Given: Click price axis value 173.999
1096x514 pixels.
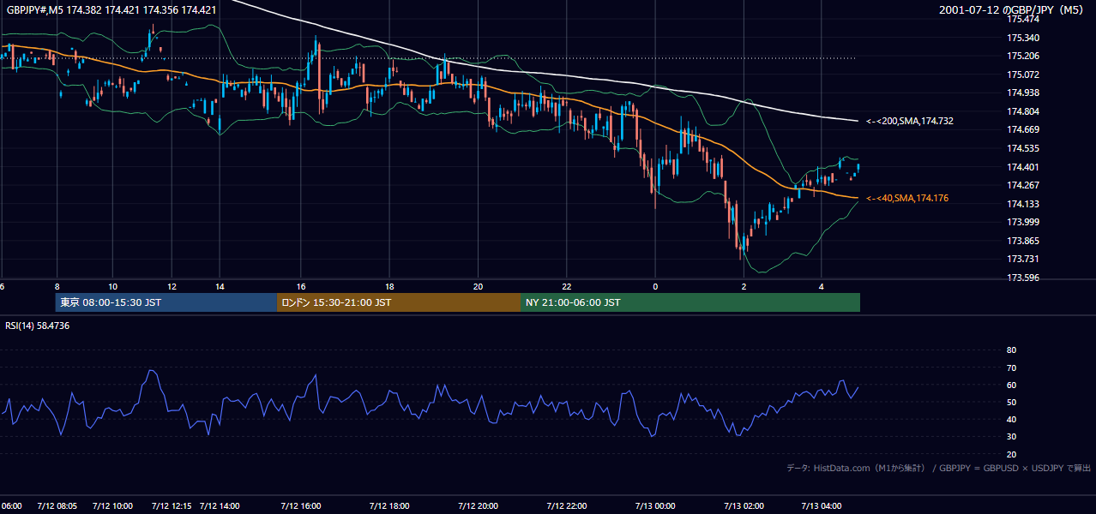Looking at the screenshot, I should pos(1022,222).
